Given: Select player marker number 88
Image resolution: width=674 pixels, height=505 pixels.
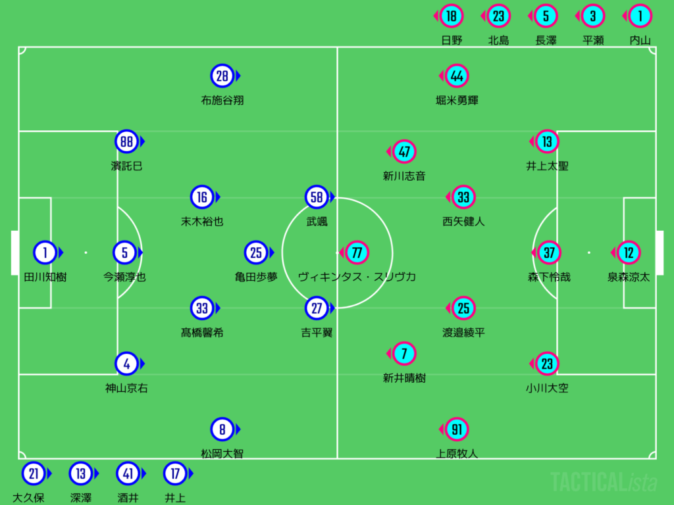Looking at the screenshot, I should click(126, 141).
